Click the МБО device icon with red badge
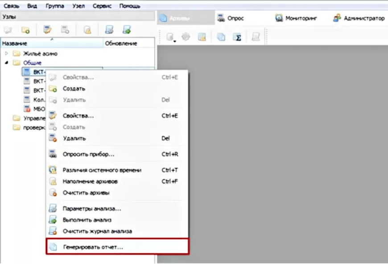 pos(27,109)
